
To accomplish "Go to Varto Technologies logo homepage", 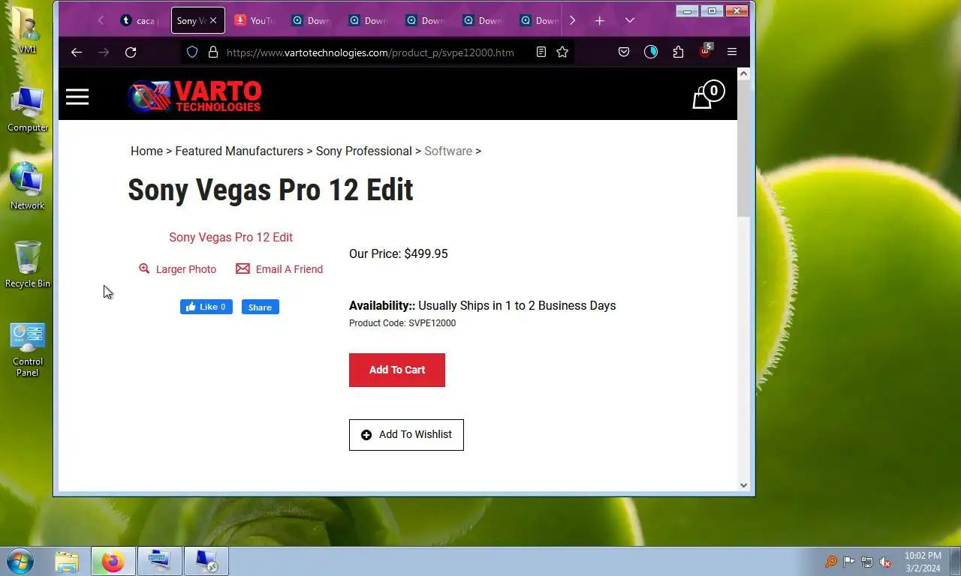I will 194,97.
